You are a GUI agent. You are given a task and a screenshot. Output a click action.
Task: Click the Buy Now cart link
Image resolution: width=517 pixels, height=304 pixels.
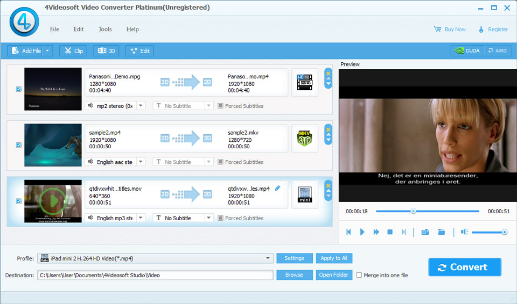tap(450, 30)
